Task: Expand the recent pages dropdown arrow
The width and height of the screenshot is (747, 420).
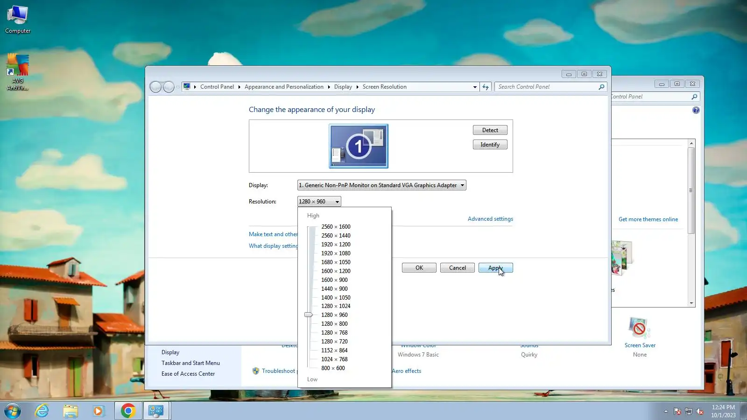Action: tap(178, 87)
